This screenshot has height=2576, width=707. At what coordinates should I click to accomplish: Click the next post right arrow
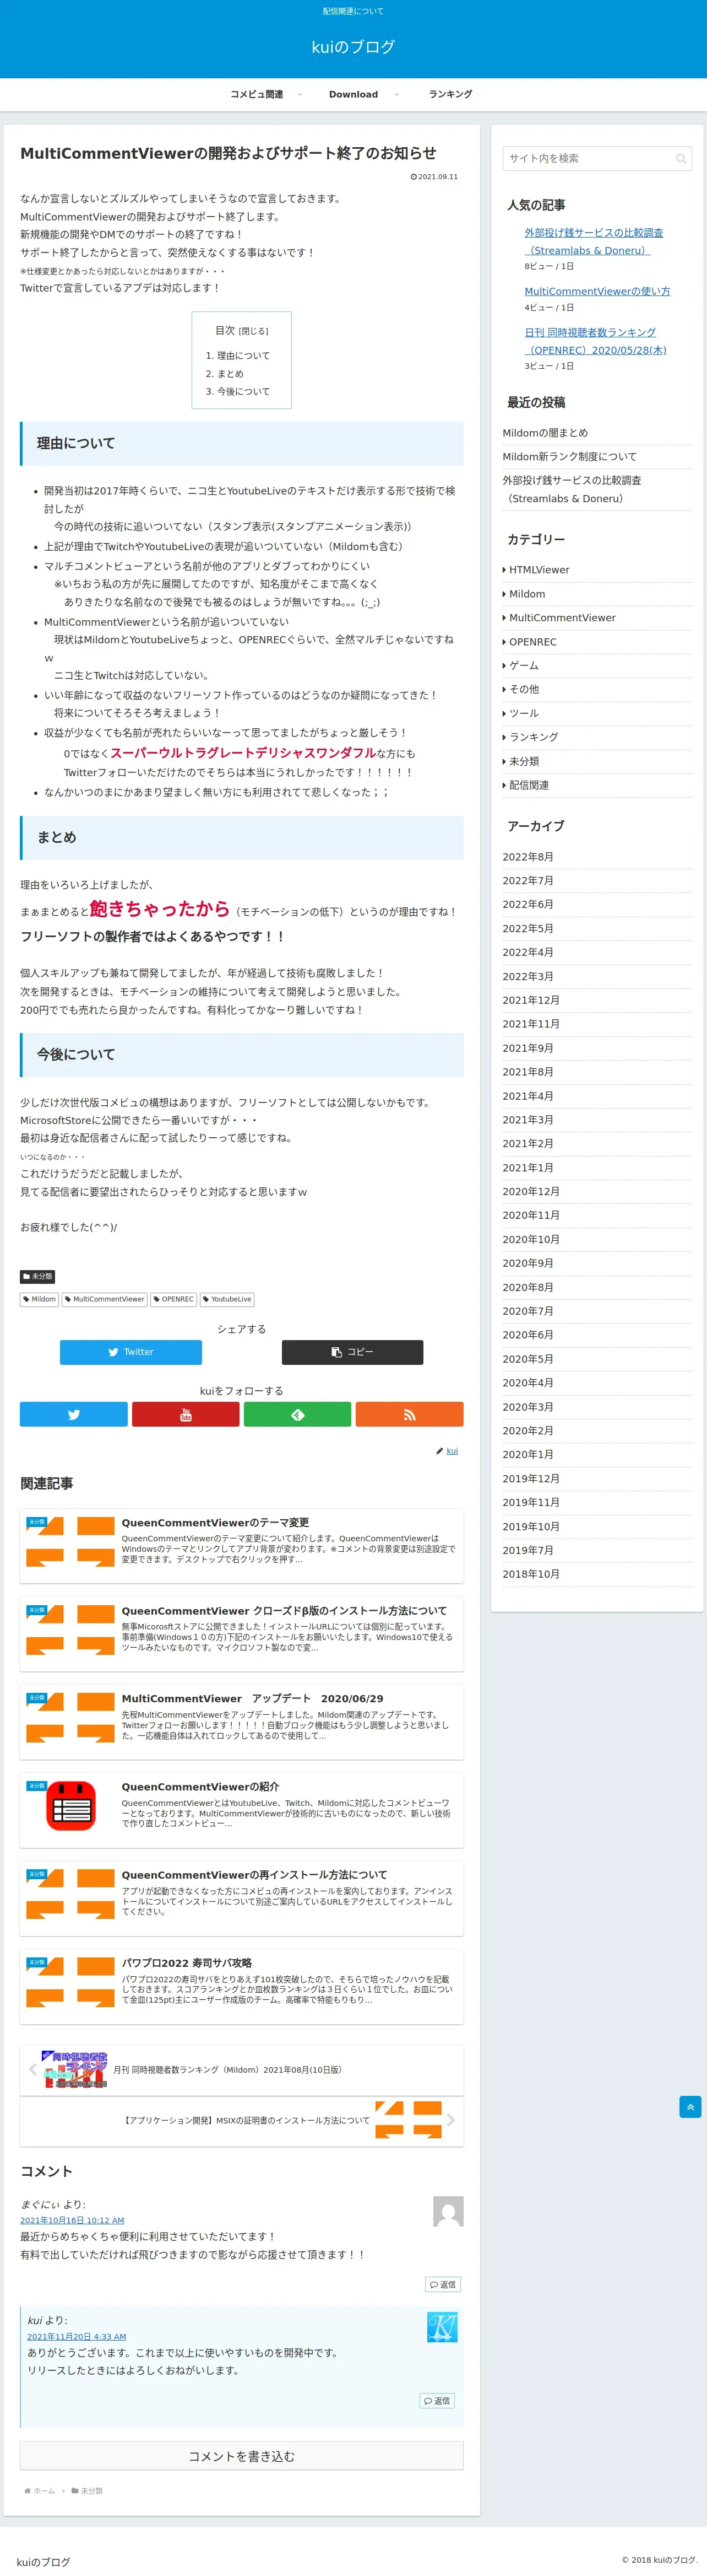(450, 2120)
